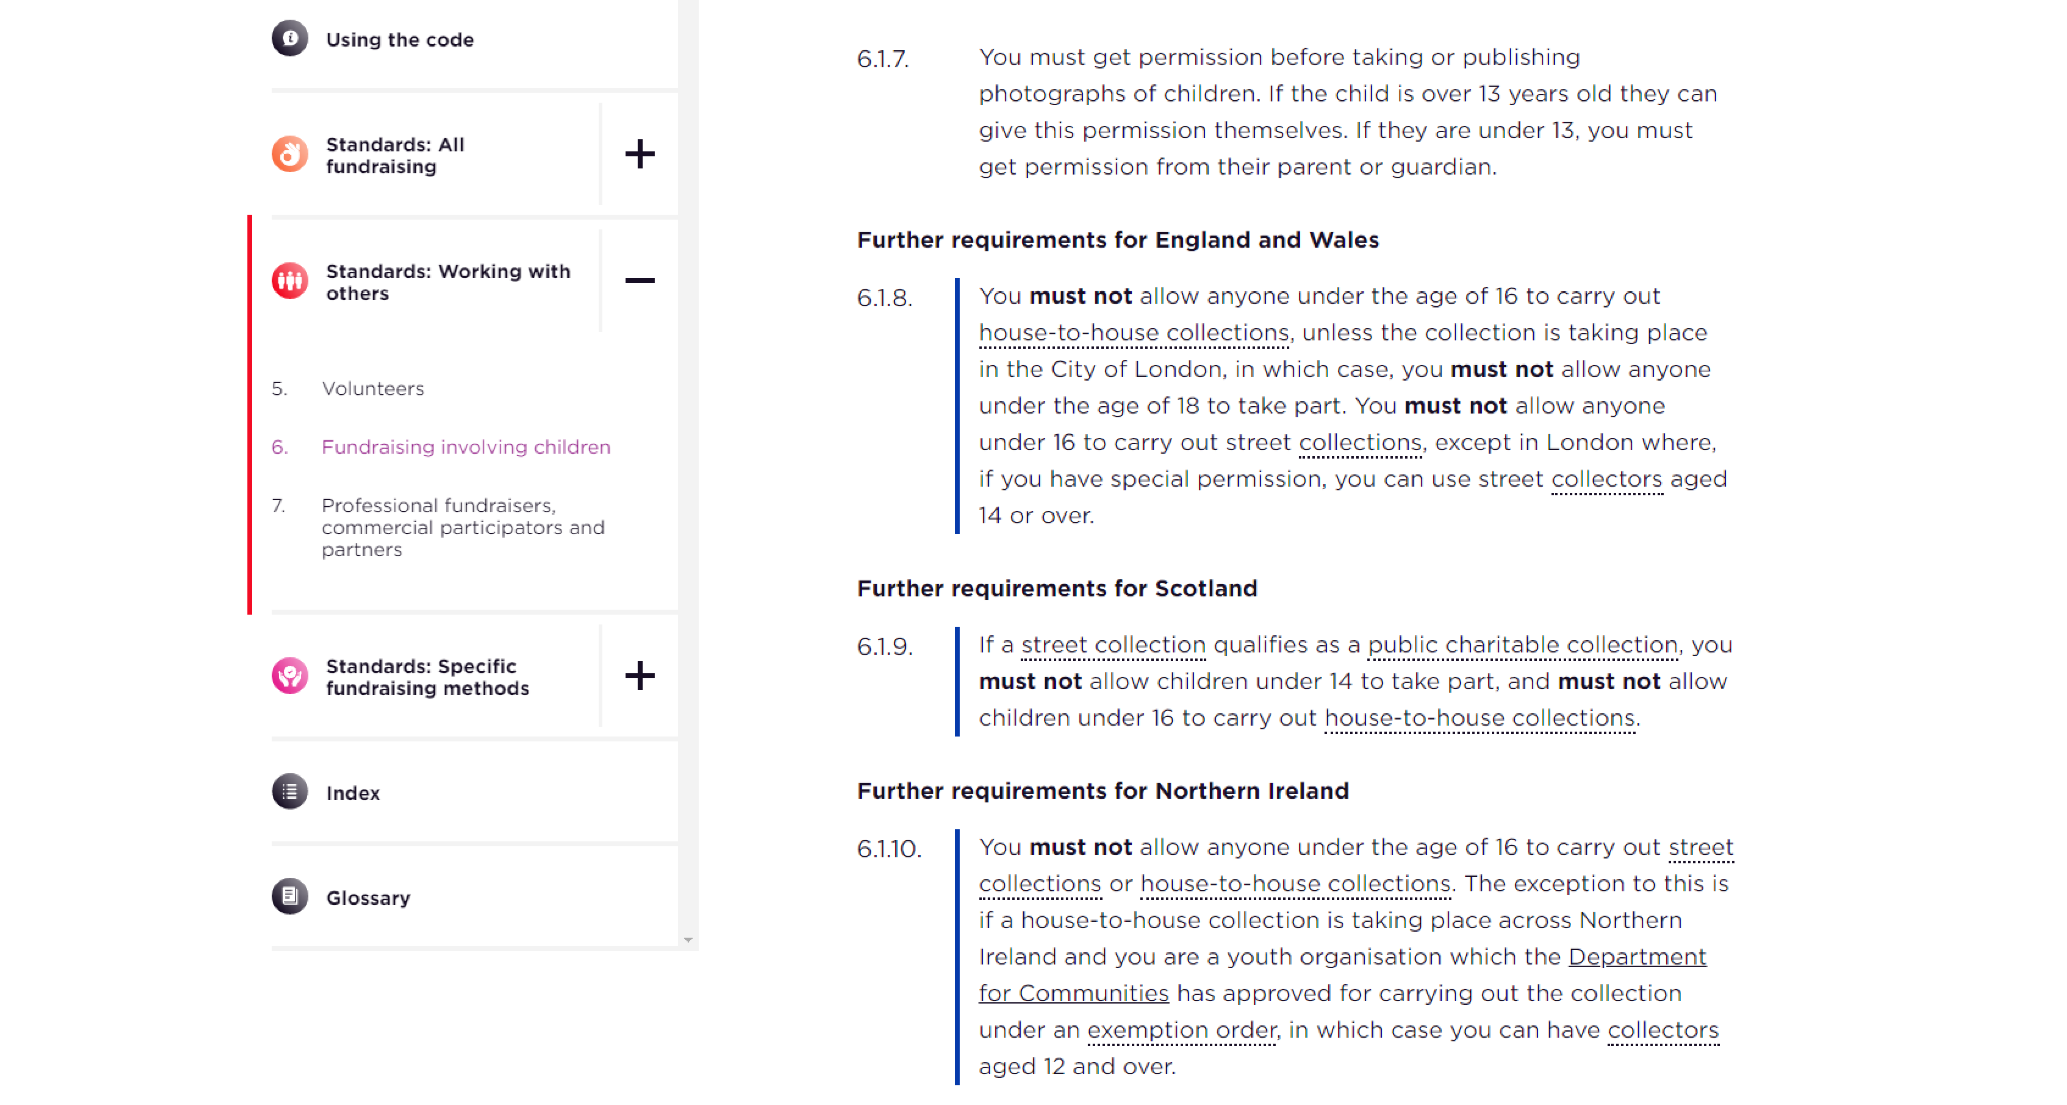Follow the Department for Communities link
The width and height of the screenshot is (2067, 1105).
pyautogui.click(x=1342, y=975)
